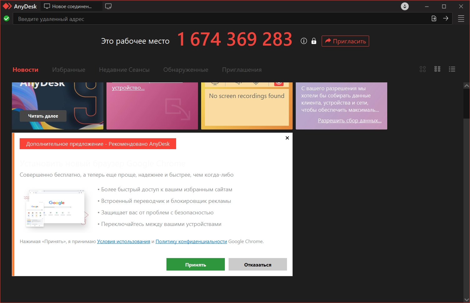The image size is (470, 303).
Task: Click the Разрешить сбор данных... link
Action: tap(350, 120)
